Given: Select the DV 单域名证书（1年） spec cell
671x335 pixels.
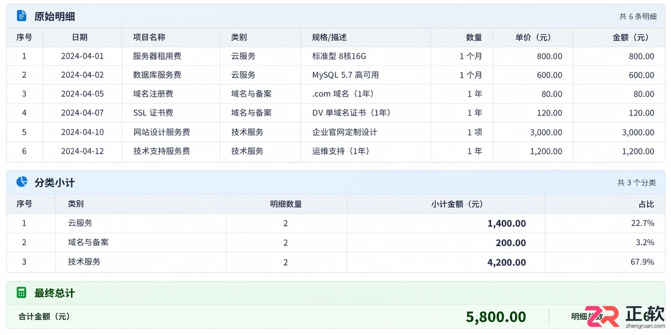Looking at the screenshot, I should (351, 113).
